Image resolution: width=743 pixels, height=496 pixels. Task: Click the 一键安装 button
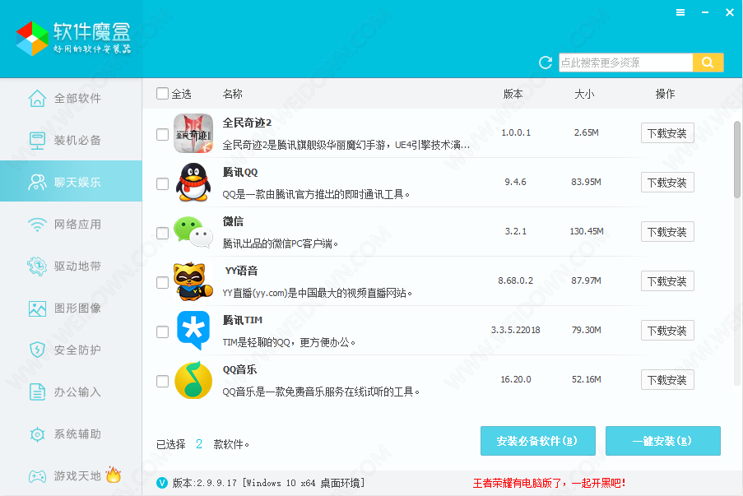tap(662, 441)
